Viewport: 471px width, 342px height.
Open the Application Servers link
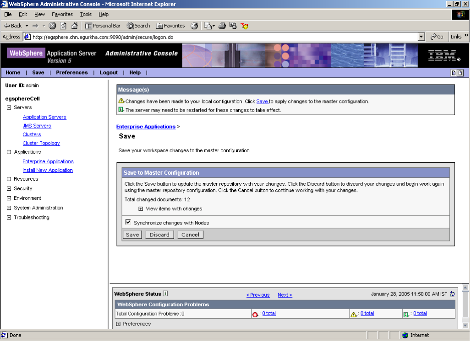[x=44, y=117]
